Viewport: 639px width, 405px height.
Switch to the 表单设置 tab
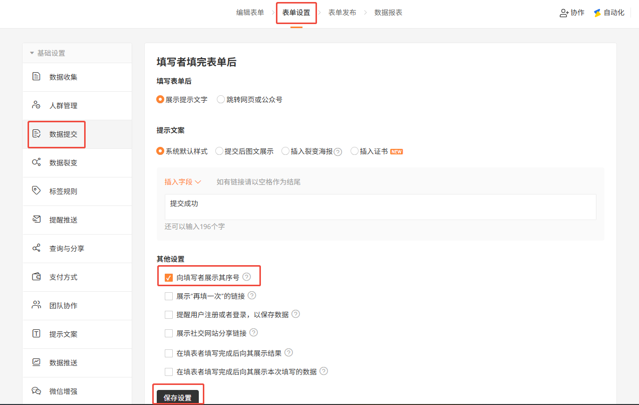(296, 13)
